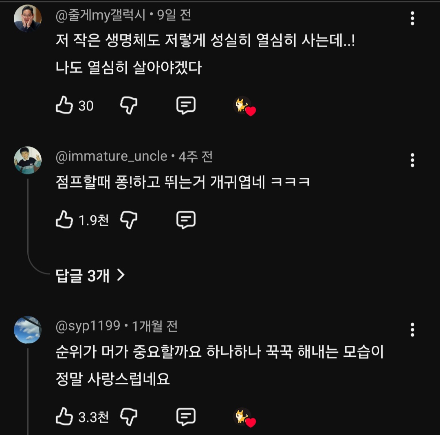Tap reply icon on @syp1199 comment

point(186,417)
